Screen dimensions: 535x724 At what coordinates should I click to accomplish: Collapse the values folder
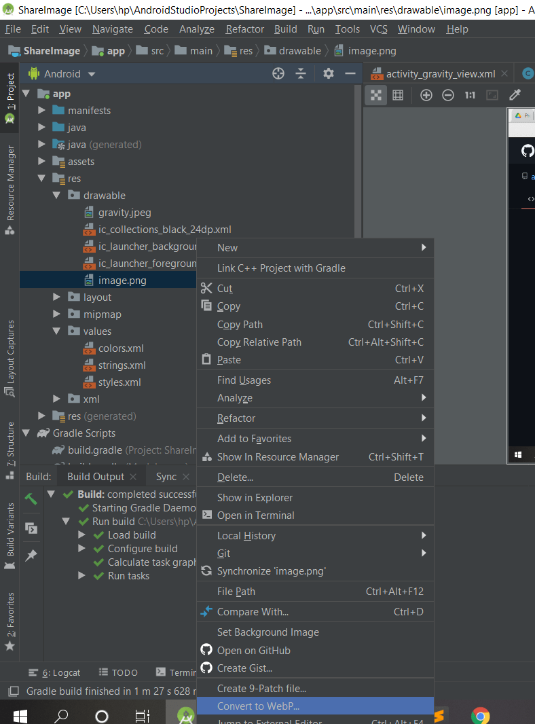pos(56,331)
